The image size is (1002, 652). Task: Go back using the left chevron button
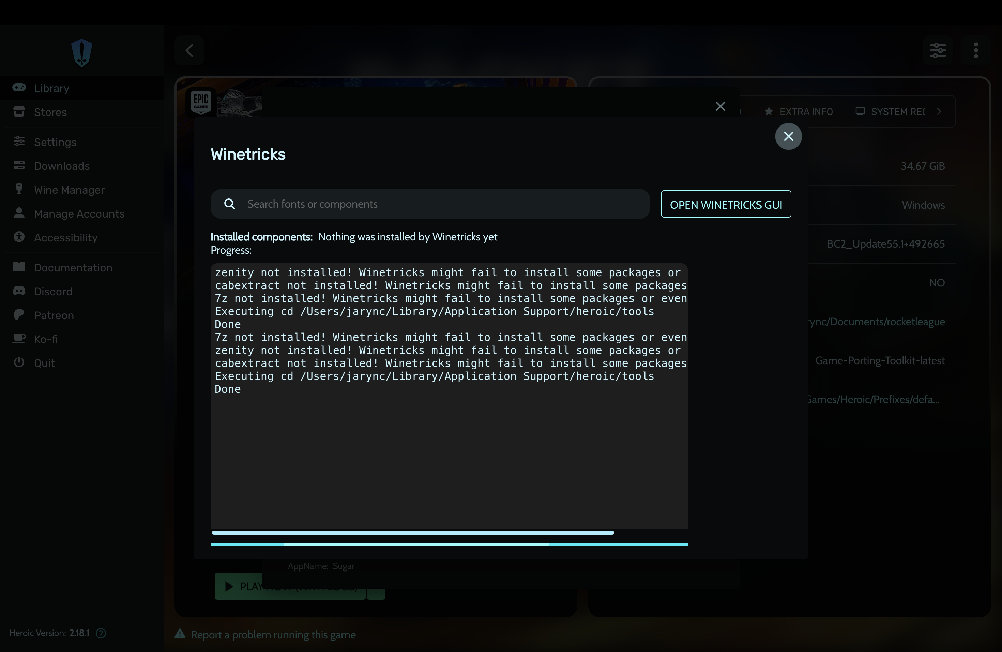click(x=190, y=50)
